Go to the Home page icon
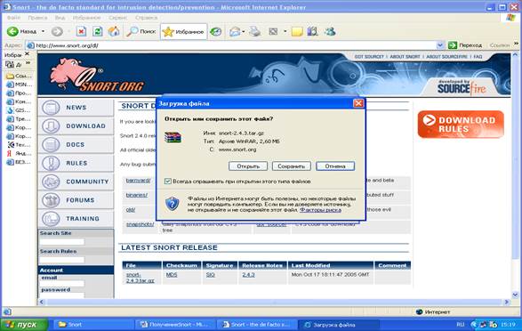 tap(114, 32)
